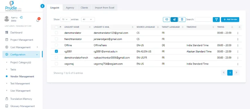Toggle the select-all header checkbox
The image size is (250, 109).
click(56, 27)
